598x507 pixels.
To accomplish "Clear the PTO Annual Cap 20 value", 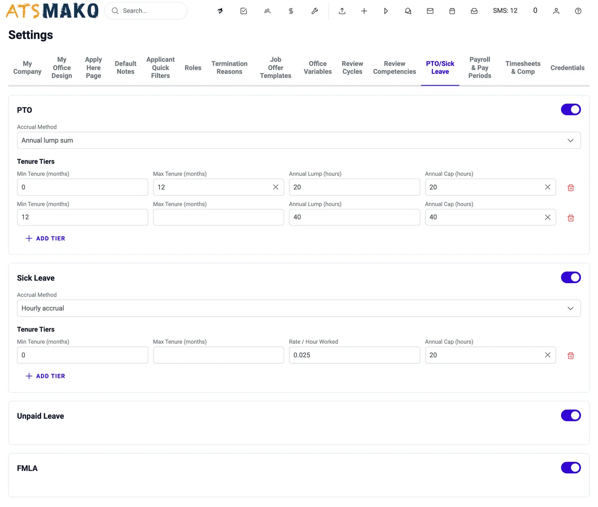I will (548, 187).
